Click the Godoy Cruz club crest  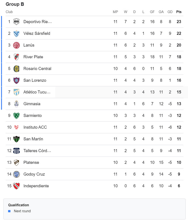(16, 174)
